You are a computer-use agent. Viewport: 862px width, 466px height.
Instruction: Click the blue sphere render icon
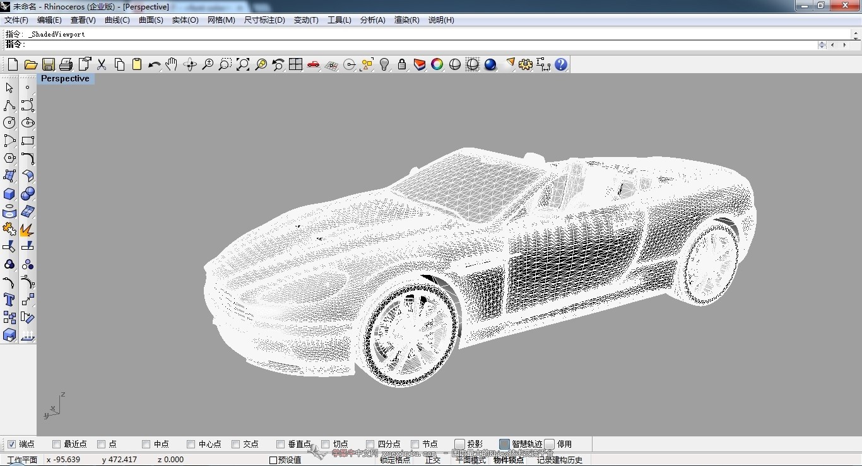click(x=490, y=64)
